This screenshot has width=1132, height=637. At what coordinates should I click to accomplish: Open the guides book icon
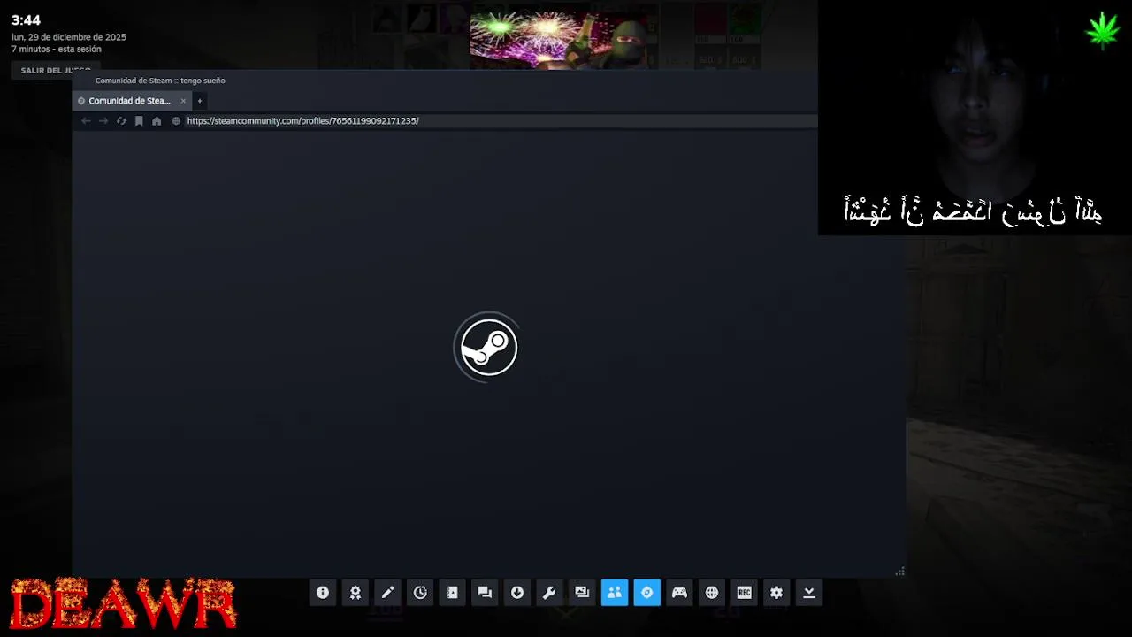(453, 593)
